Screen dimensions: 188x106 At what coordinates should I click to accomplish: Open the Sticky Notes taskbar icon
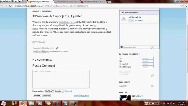tap(48, 103)
